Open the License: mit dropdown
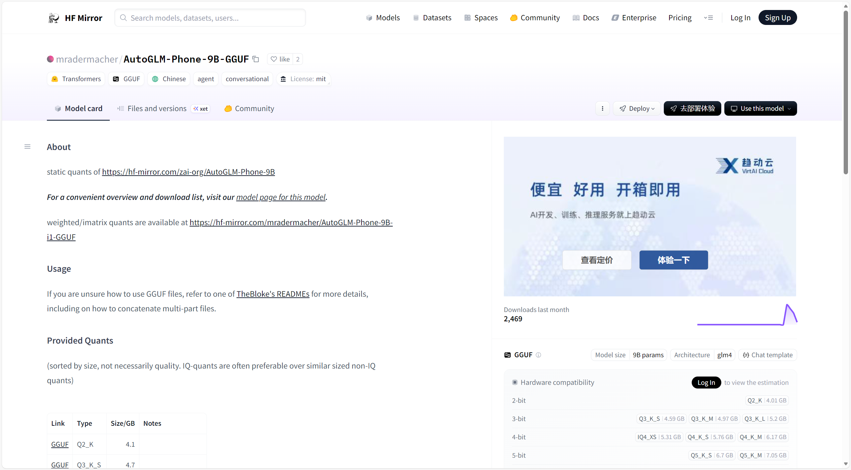Screen dimensions: 851x470 (x=303, y=79)
